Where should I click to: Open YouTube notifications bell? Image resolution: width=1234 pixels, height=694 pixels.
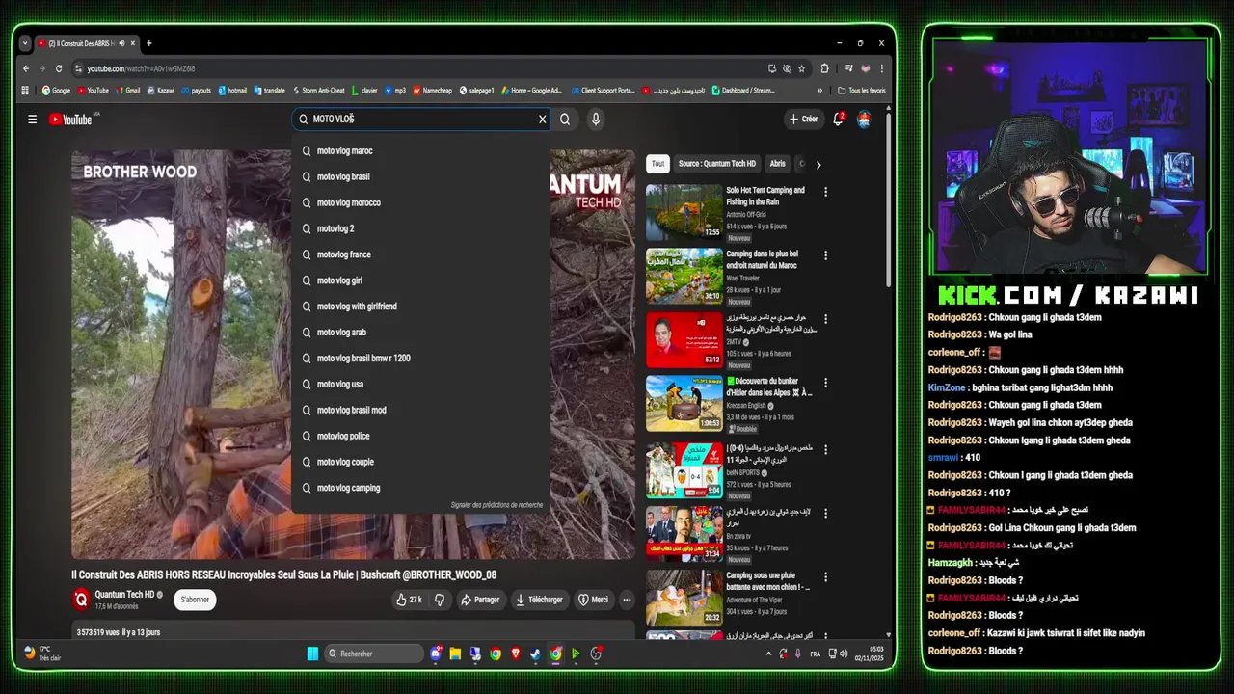[x=838, y=120]
